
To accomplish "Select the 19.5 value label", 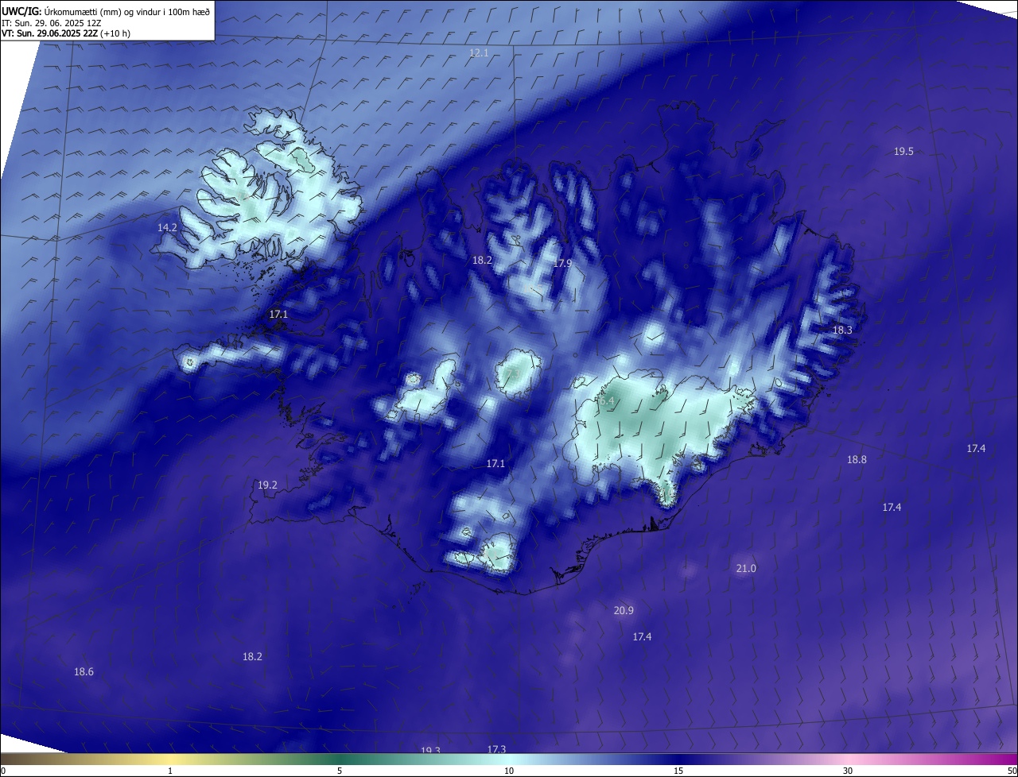I will (x=903, y=151).
